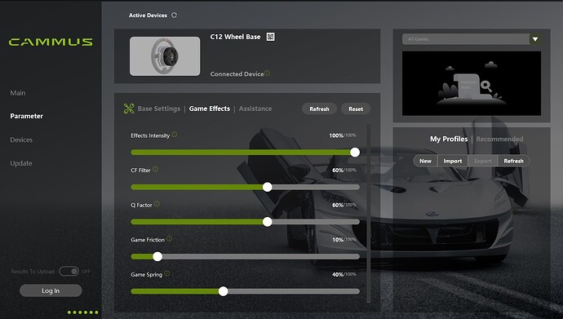
Task: Go to the Main section
Action: (x=18, y=93)
